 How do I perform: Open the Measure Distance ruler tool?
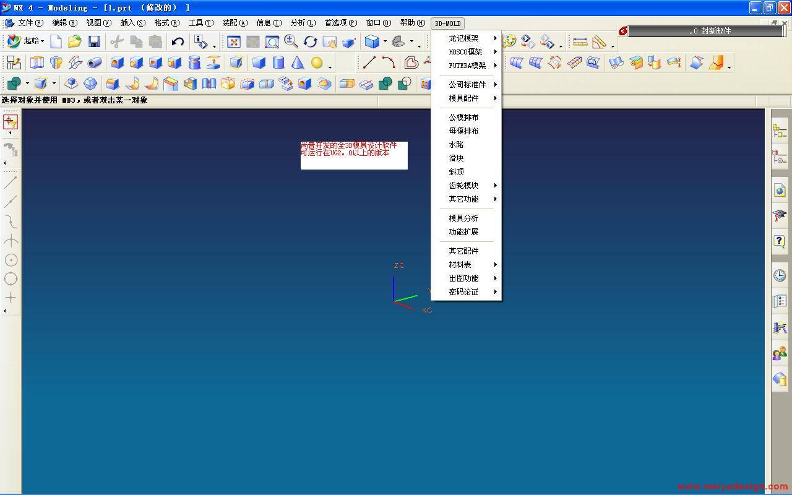pyautogui.click(x=580, y=41)
